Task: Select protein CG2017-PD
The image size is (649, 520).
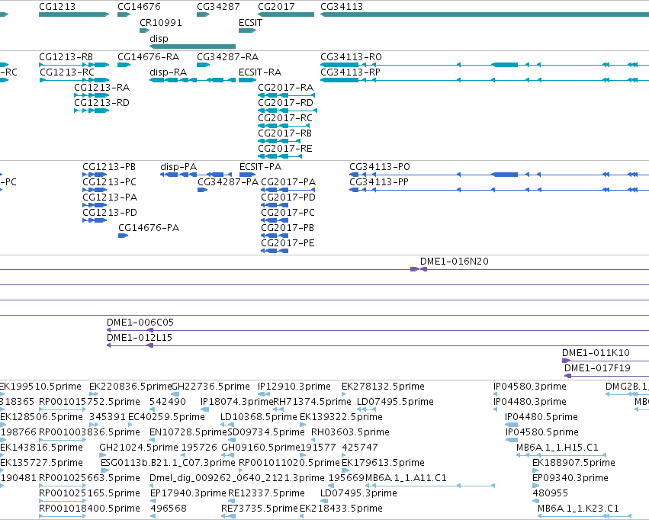Action: point(275,205)
